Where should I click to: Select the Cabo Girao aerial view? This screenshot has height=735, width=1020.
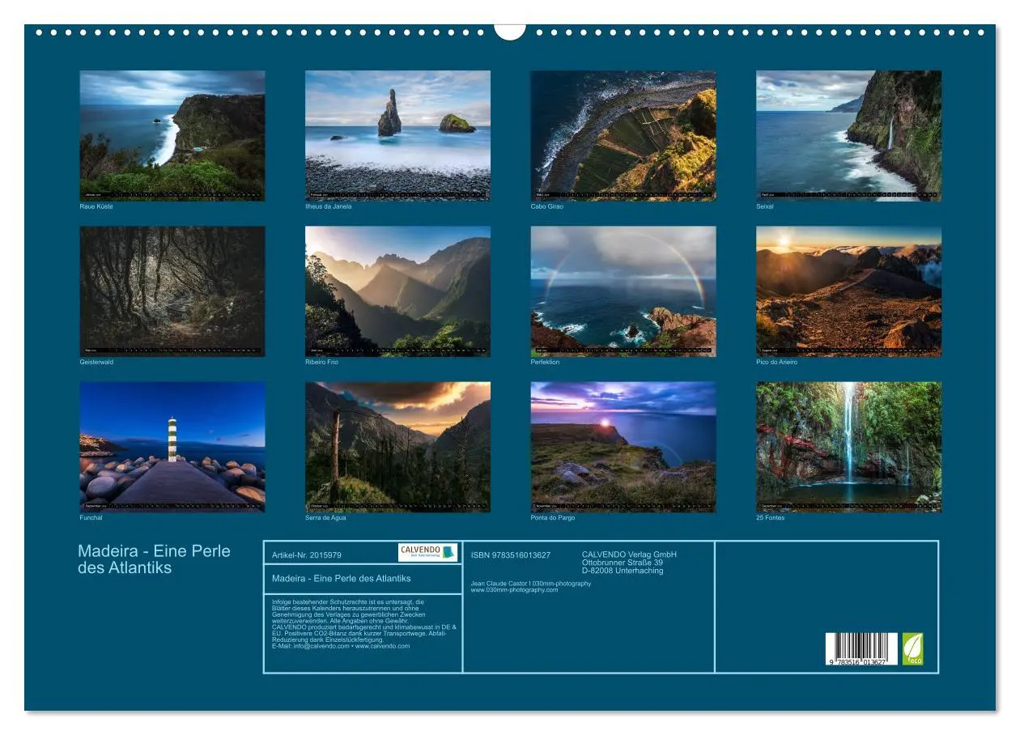pos(623,134)
